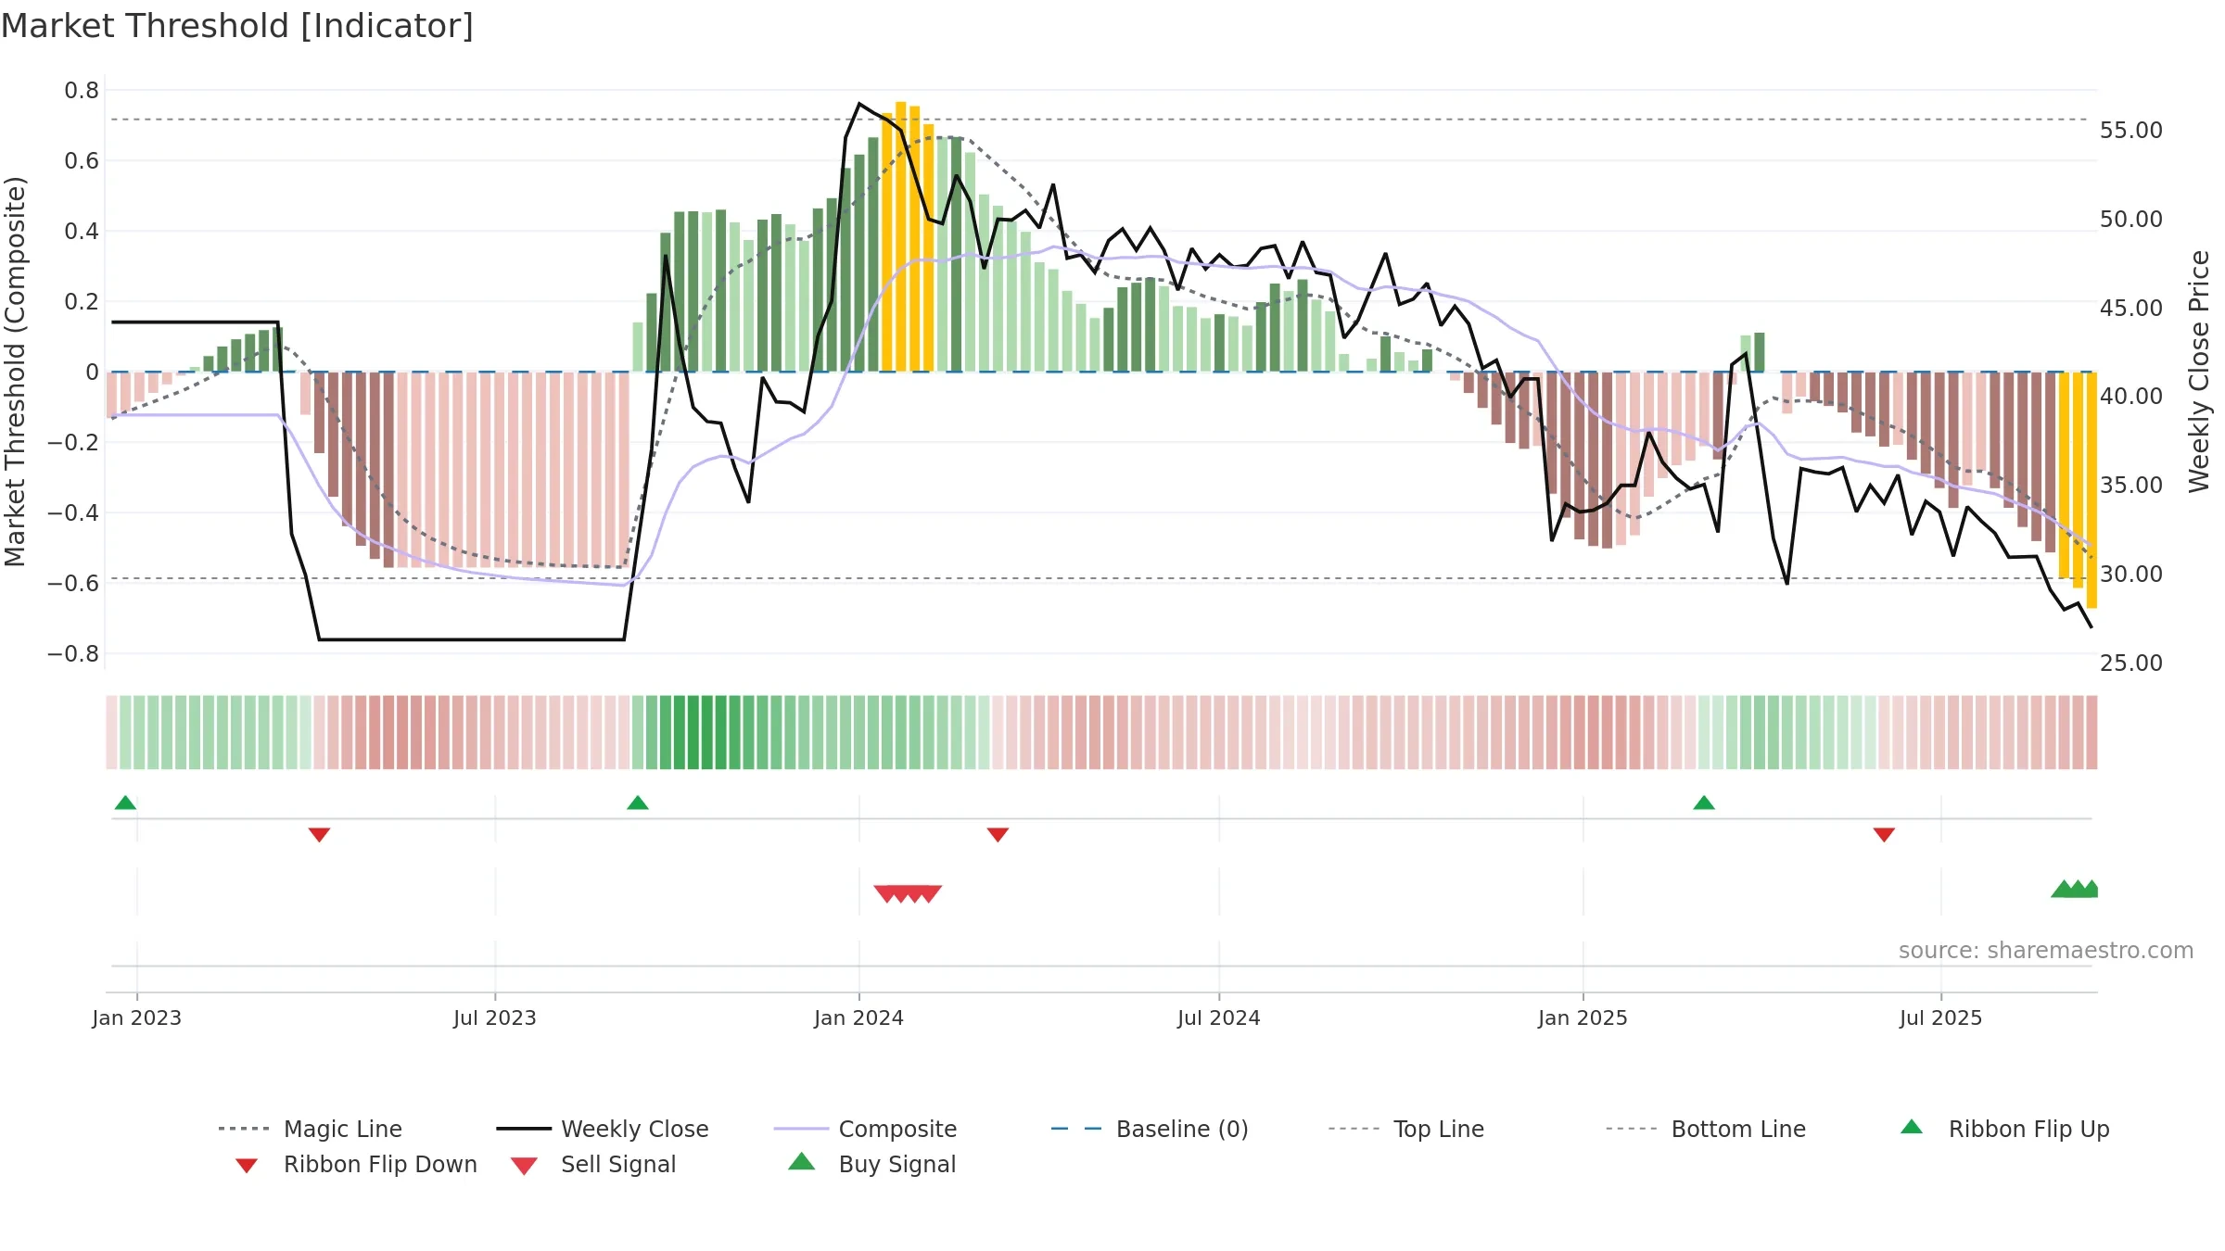Toggle the Composite legend entry
The width and height of the screenshot is (2225, 1251).
tap(865, 1129)
